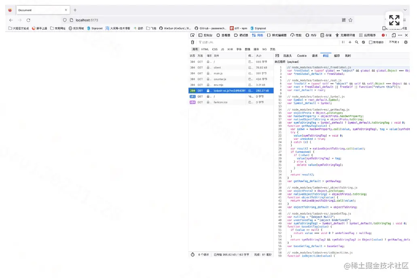Activate the element picker tool
This screenshot has width=417, height=278.
pyautogui.click(x=193, y=35)
